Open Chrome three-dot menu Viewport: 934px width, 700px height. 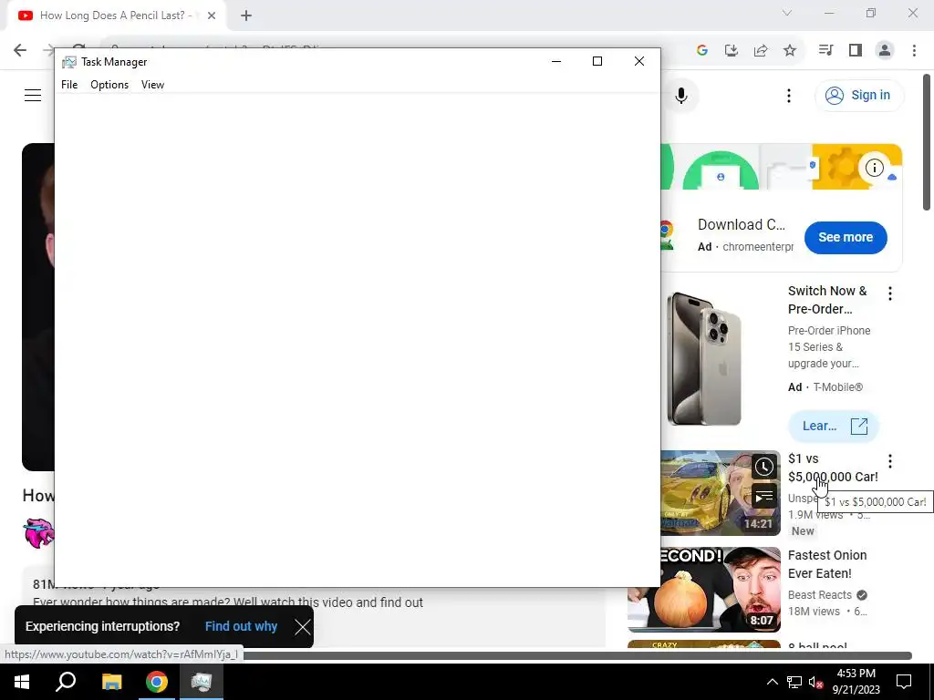pyautogui.click(x=914, y=50)
